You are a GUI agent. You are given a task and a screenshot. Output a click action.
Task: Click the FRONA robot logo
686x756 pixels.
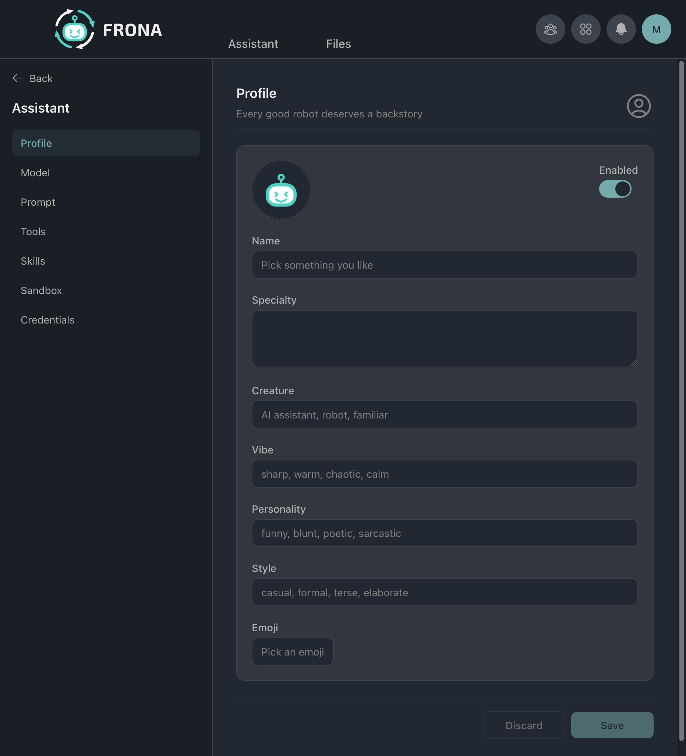[74, 29]
